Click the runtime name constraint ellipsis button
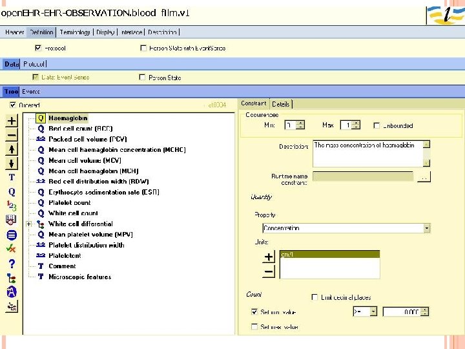Screen dimensions: 465x349 [424, 177]
